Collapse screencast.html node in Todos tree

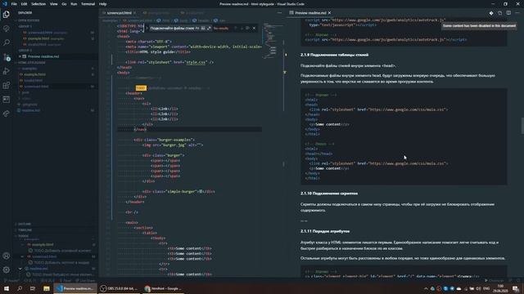[x=22, y=256]
